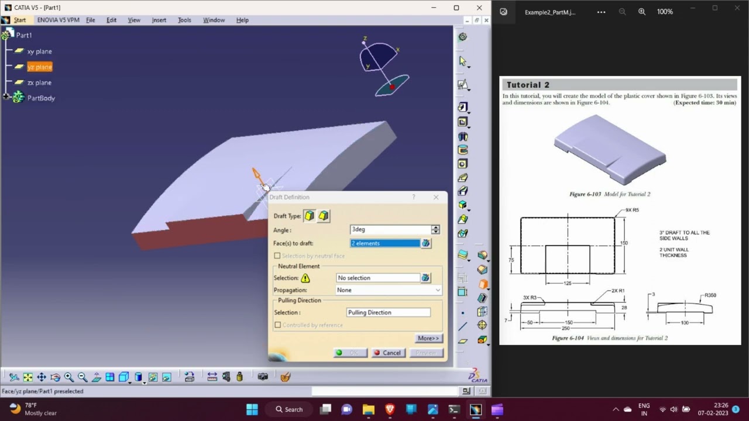The width and height of the screenshot is (749, 421).
Task: Open the three-dot menu in Photos window
Action: click(x=601, y=12)
